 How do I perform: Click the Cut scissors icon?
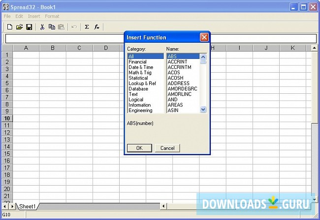coord(42,27)
